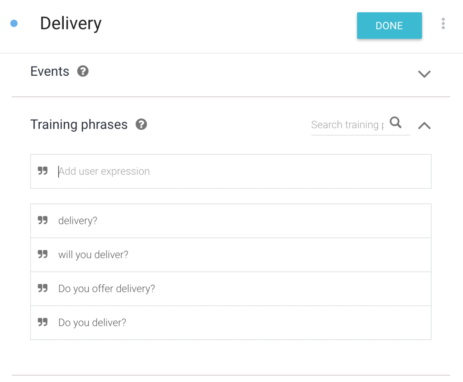Click quote icon beside "Do you deliver?"
The image size is (463, 382).
tap(43, 322)
